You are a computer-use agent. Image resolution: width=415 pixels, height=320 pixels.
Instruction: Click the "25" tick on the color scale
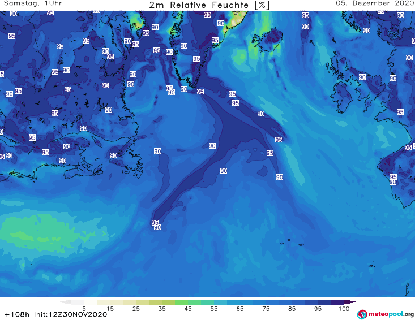tap(136, 309)
